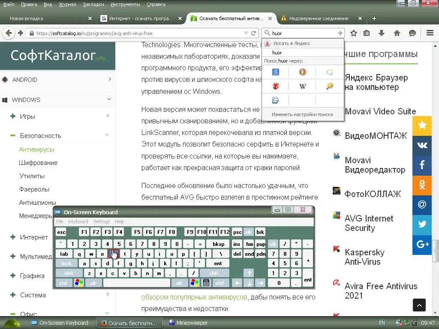Open the Firefox hamburger menu
439x329 pixels.
tap(430, 33)
